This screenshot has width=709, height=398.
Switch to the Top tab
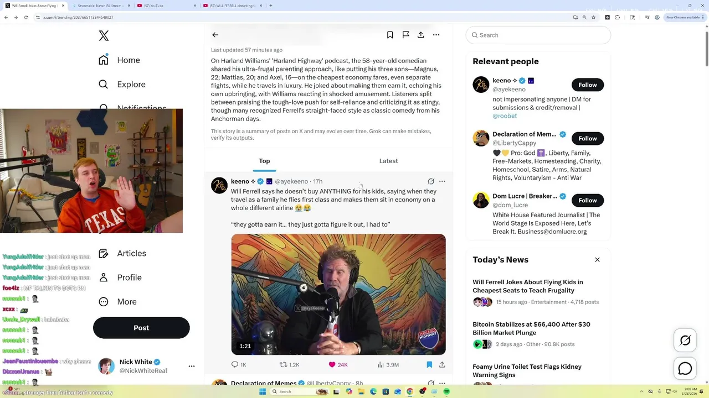[265, 161]
